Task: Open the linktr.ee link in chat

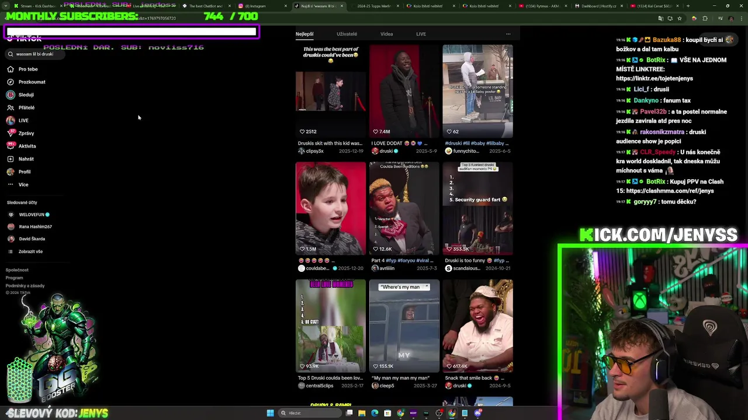Action: click(654, 78)
